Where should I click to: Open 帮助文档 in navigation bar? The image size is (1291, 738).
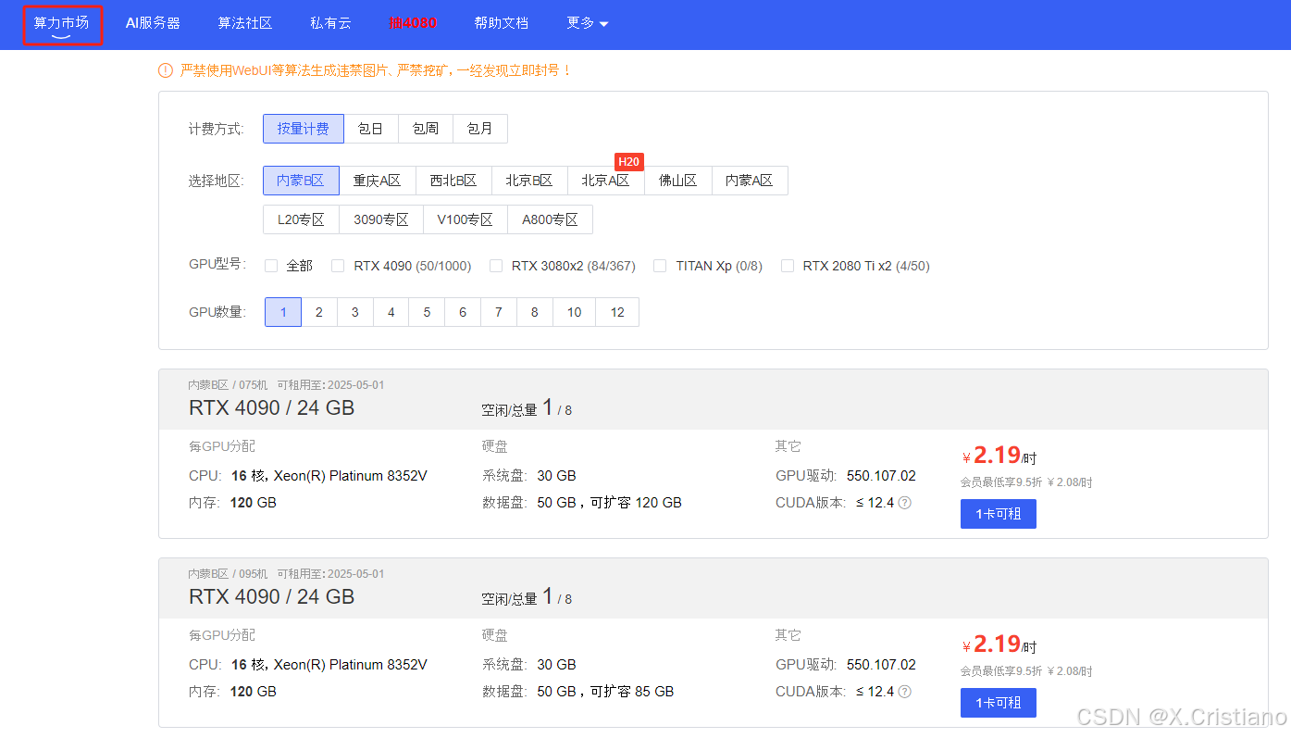(x=501, y=23)
